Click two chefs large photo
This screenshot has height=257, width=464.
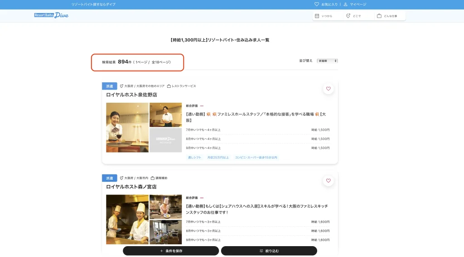pos(127,219)
